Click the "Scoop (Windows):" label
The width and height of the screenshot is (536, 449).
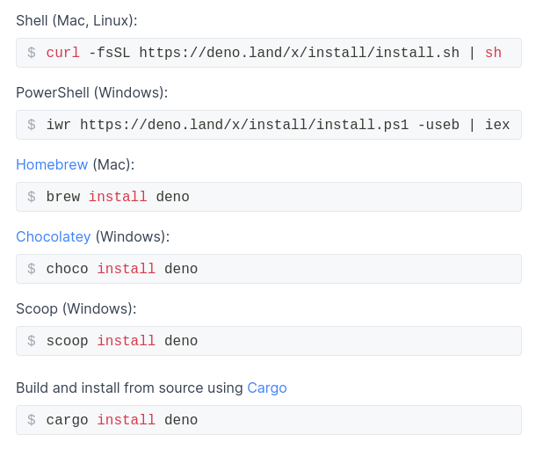click(x=76, y=308)
